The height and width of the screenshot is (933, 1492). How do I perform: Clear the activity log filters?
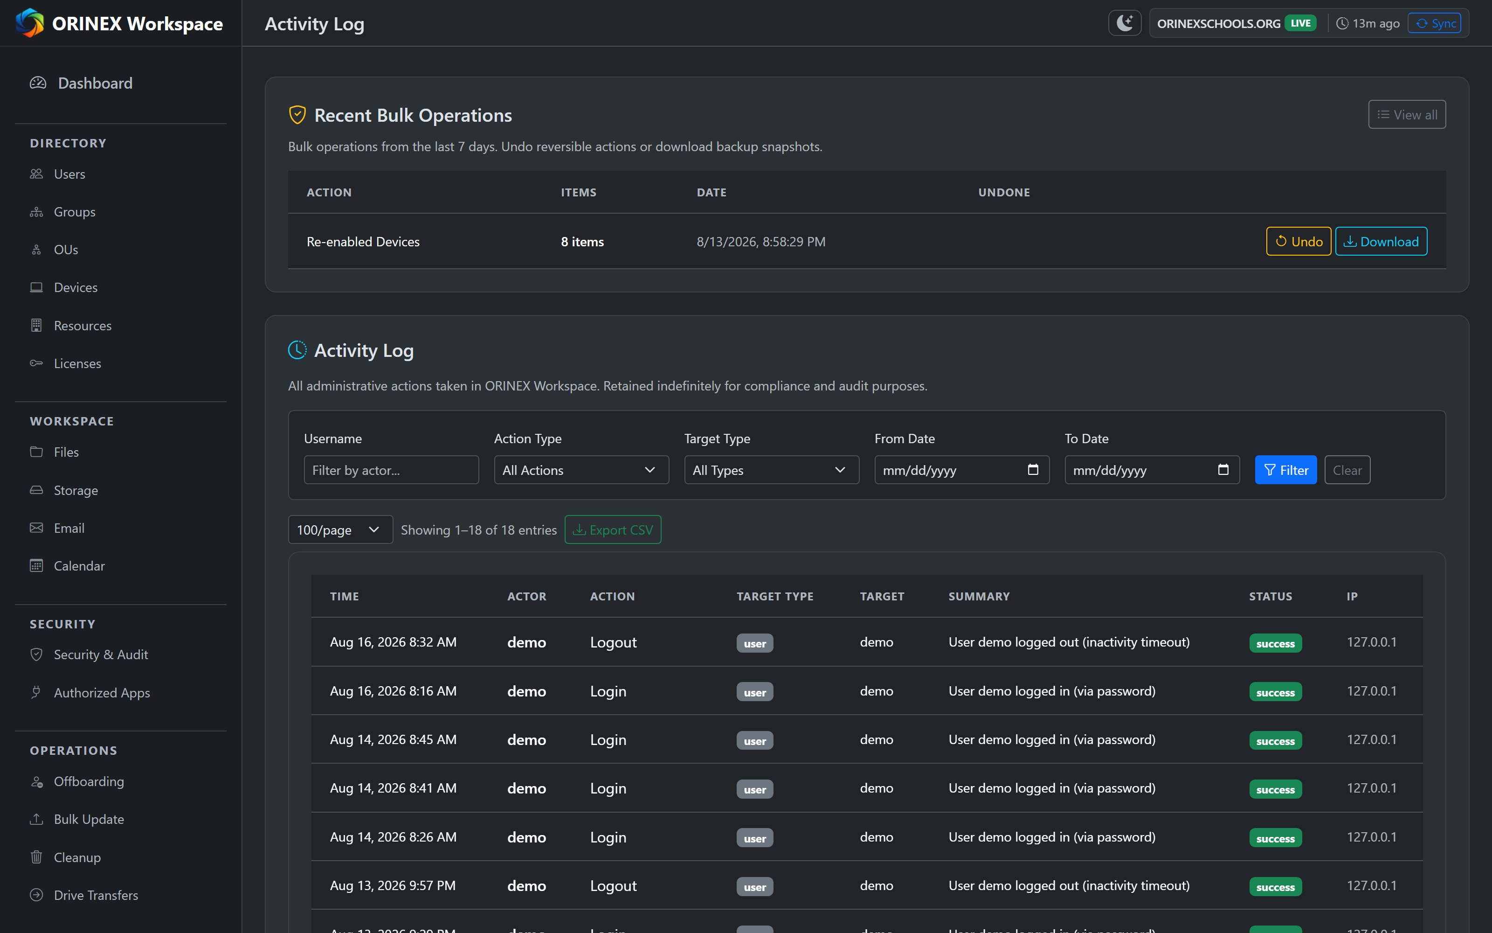(1347, 470)
